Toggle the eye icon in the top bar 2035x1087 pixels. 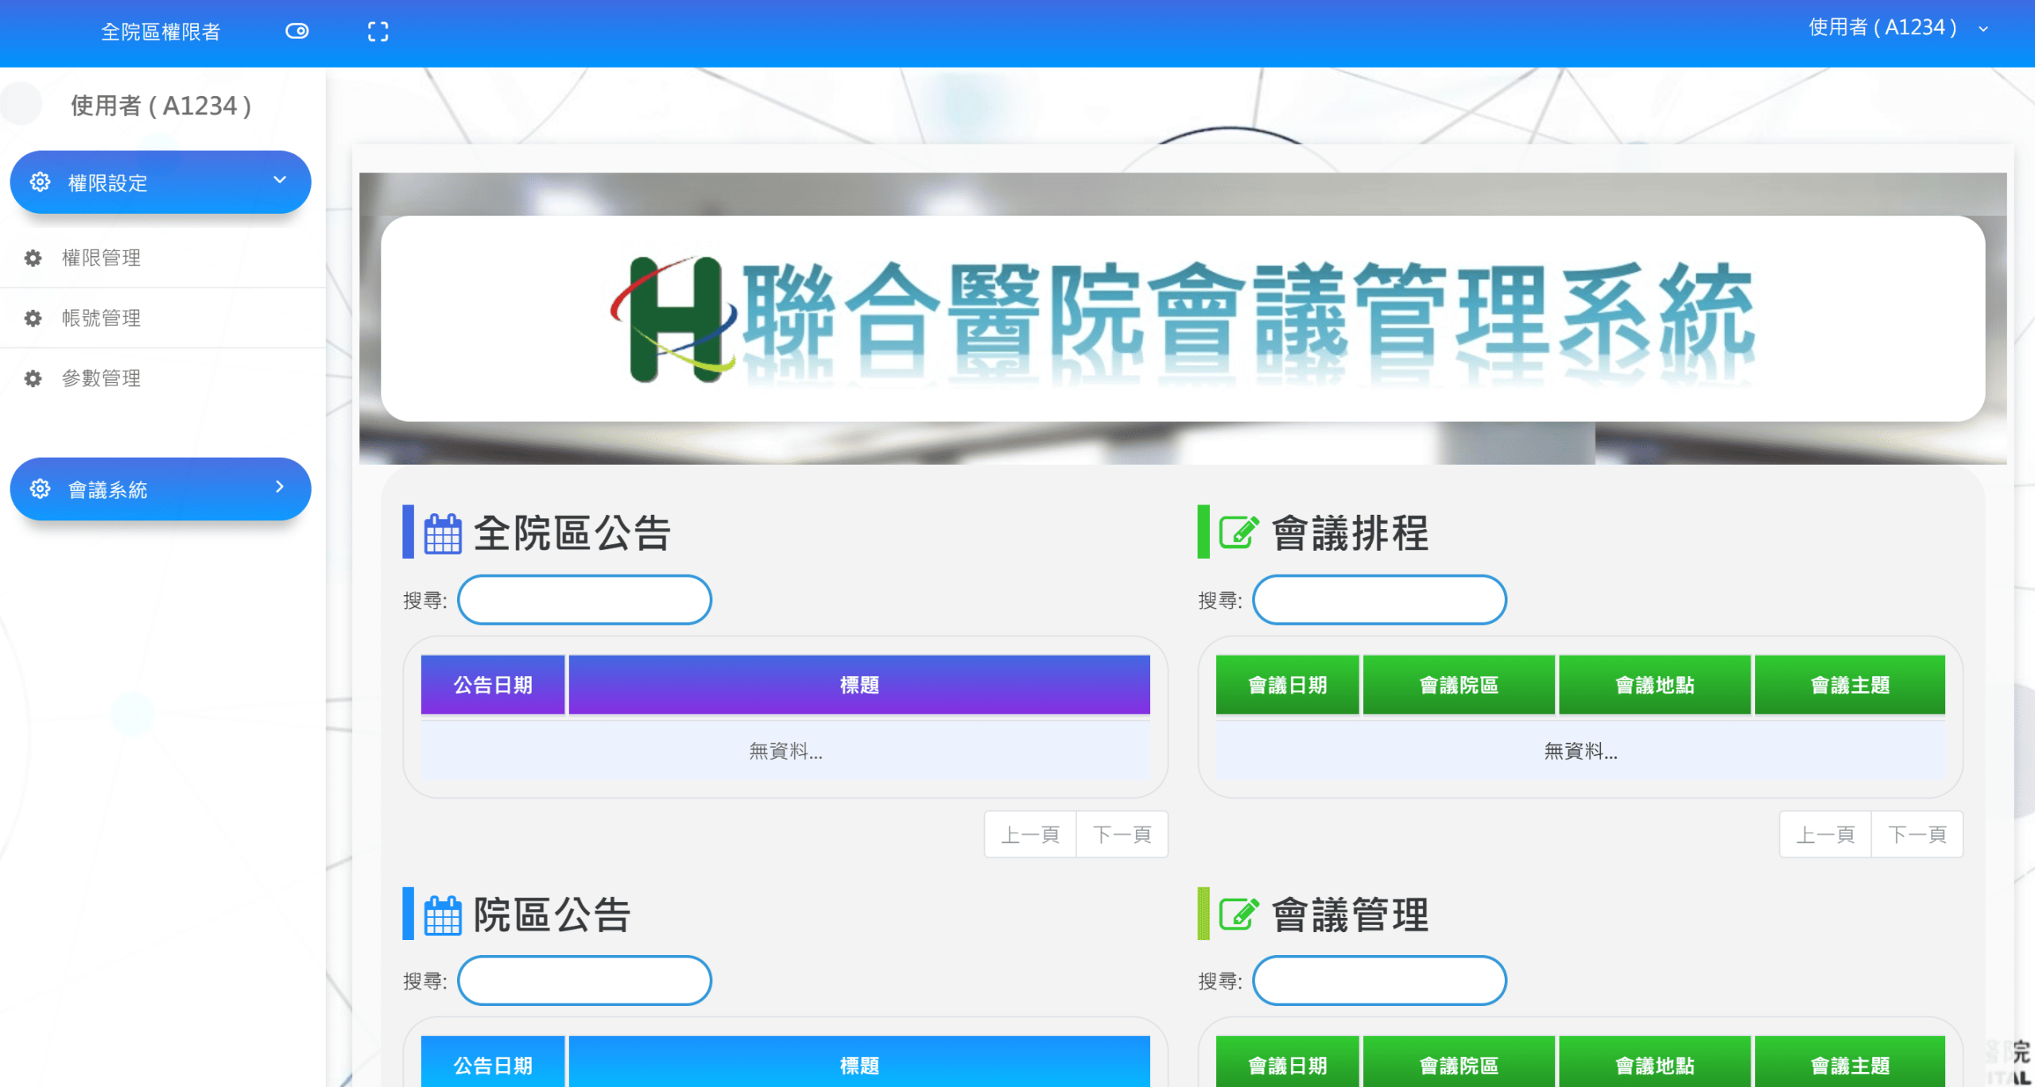[x=297, y=30]
